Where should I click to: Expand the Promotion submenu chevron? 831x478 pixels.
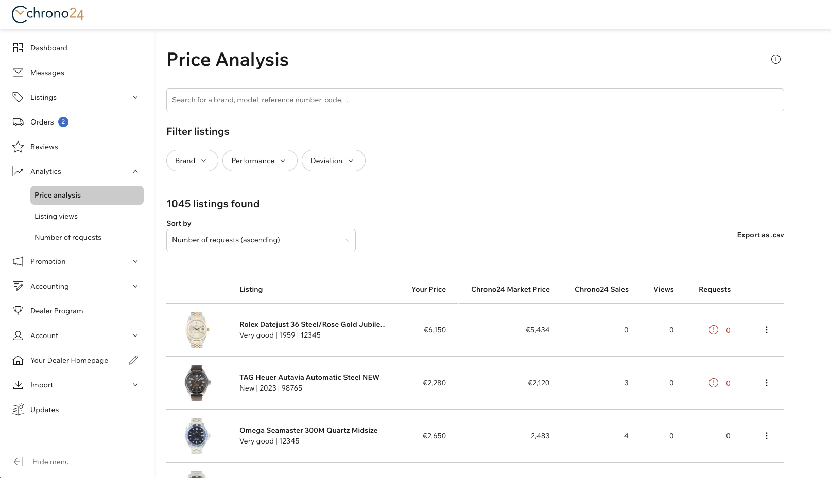pyautogui.click(x=135, y=261)
